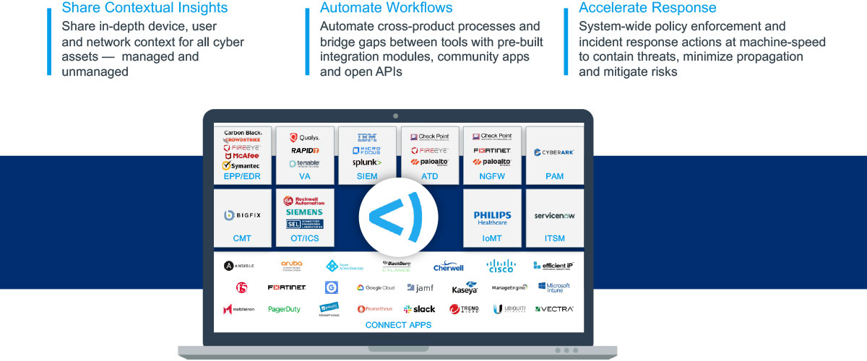Click the McAfee logo
Screen dimensions: 867x361
pos(243,155)
